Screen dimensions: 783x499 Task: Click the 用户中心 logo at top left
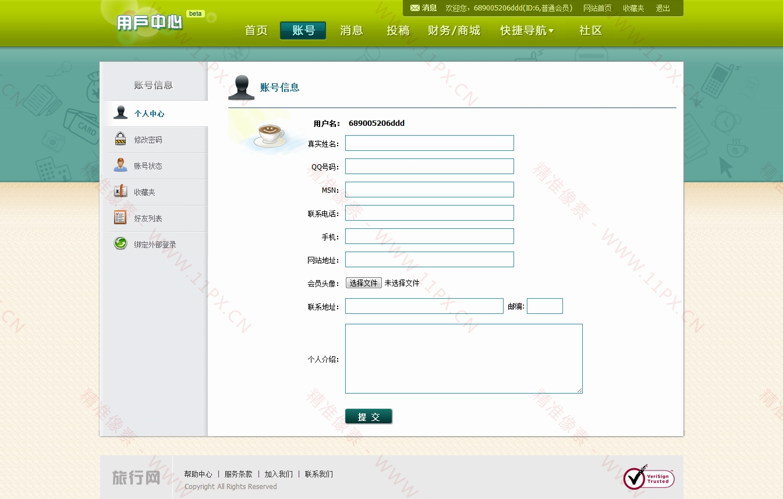[x=150, y=23]
